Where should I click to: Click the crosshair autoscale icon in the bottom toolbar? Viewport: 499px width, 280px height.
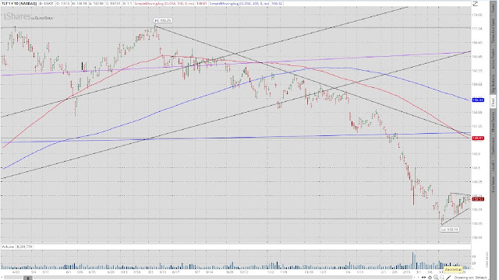click(430, 278)
